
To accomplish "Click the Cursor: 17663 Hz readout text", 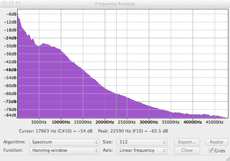I will click(56, 131).
